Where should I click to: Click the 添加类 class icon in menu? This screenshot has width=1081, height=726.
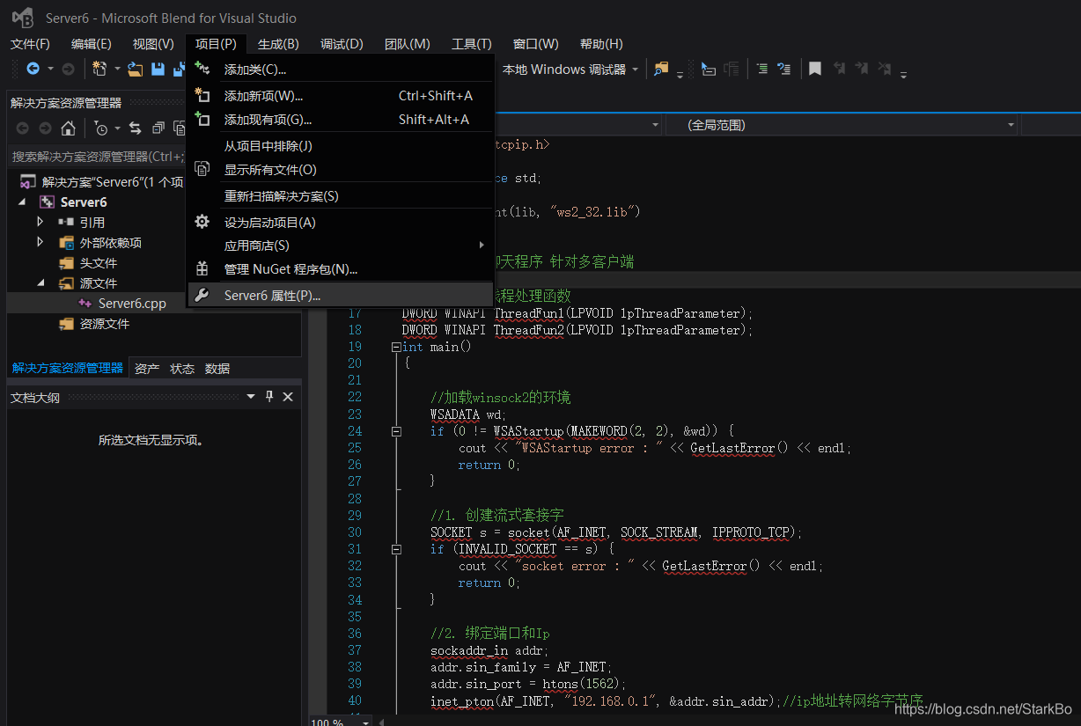pyautogui.click(x=202, y=69)
